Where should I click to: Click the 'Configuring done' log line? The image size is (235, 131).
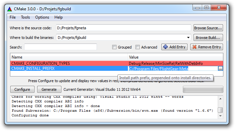(30, 115)
